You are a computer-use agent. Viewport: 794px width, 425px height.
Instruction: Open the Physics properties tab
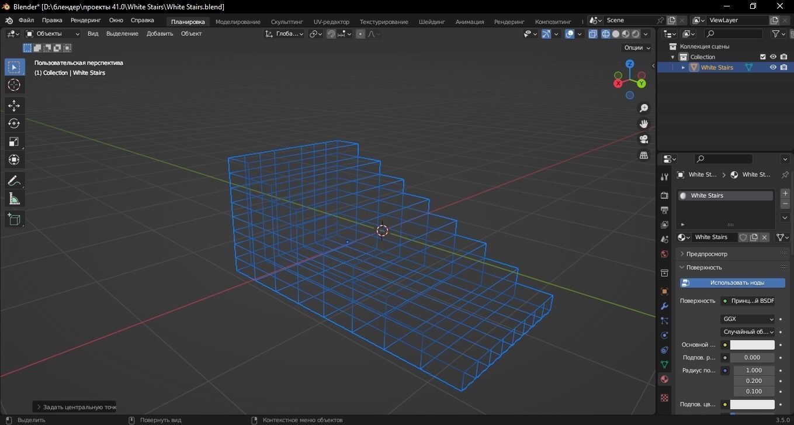664,335
